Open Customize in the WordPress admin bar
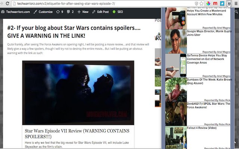 (43, 12)
